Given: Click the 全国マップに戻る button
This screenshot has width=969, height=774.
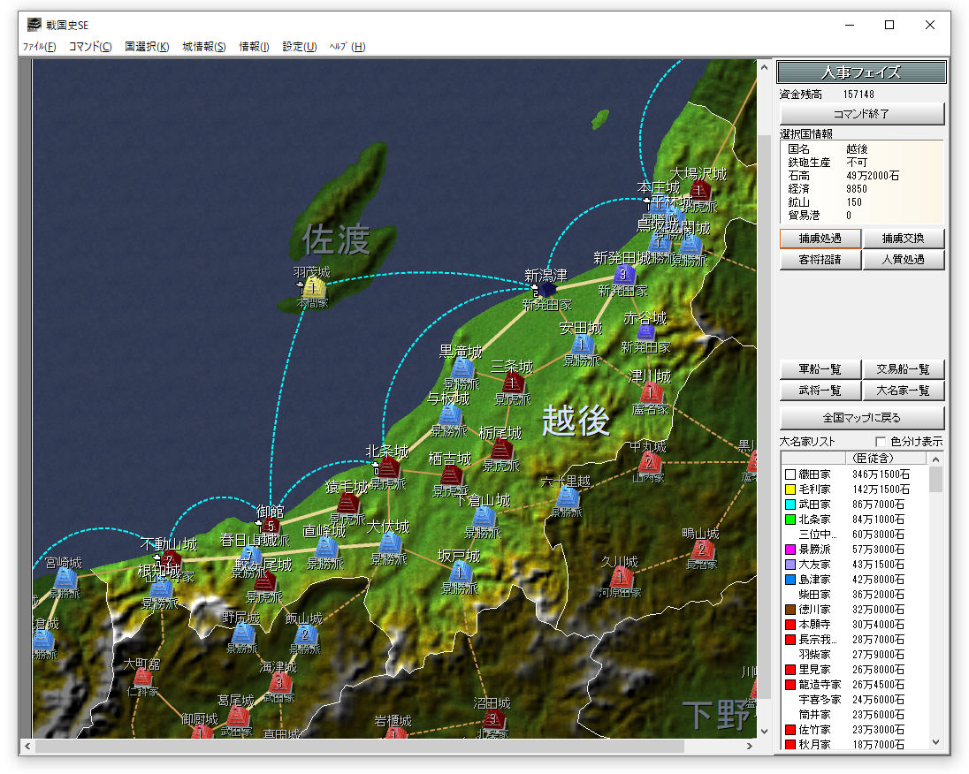Looking at the screenshot, I should coord(862,418).
